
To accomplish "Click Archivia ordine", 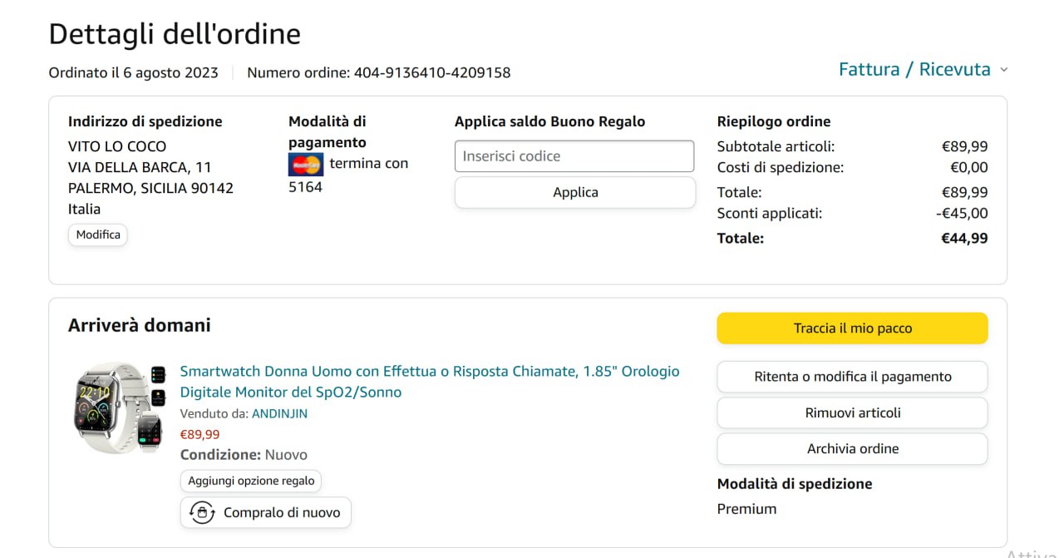I will point(852,448).
